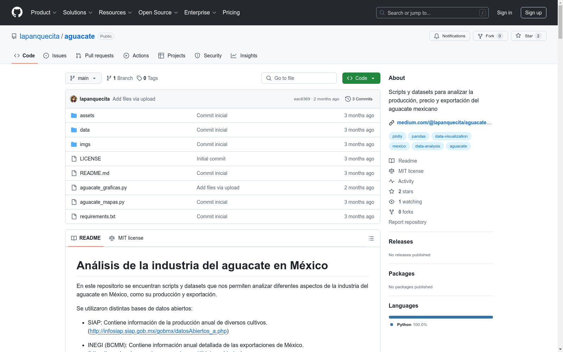Click the Python language bar
The height and width of the screenshot is (352, 563).
click(441, 317)
